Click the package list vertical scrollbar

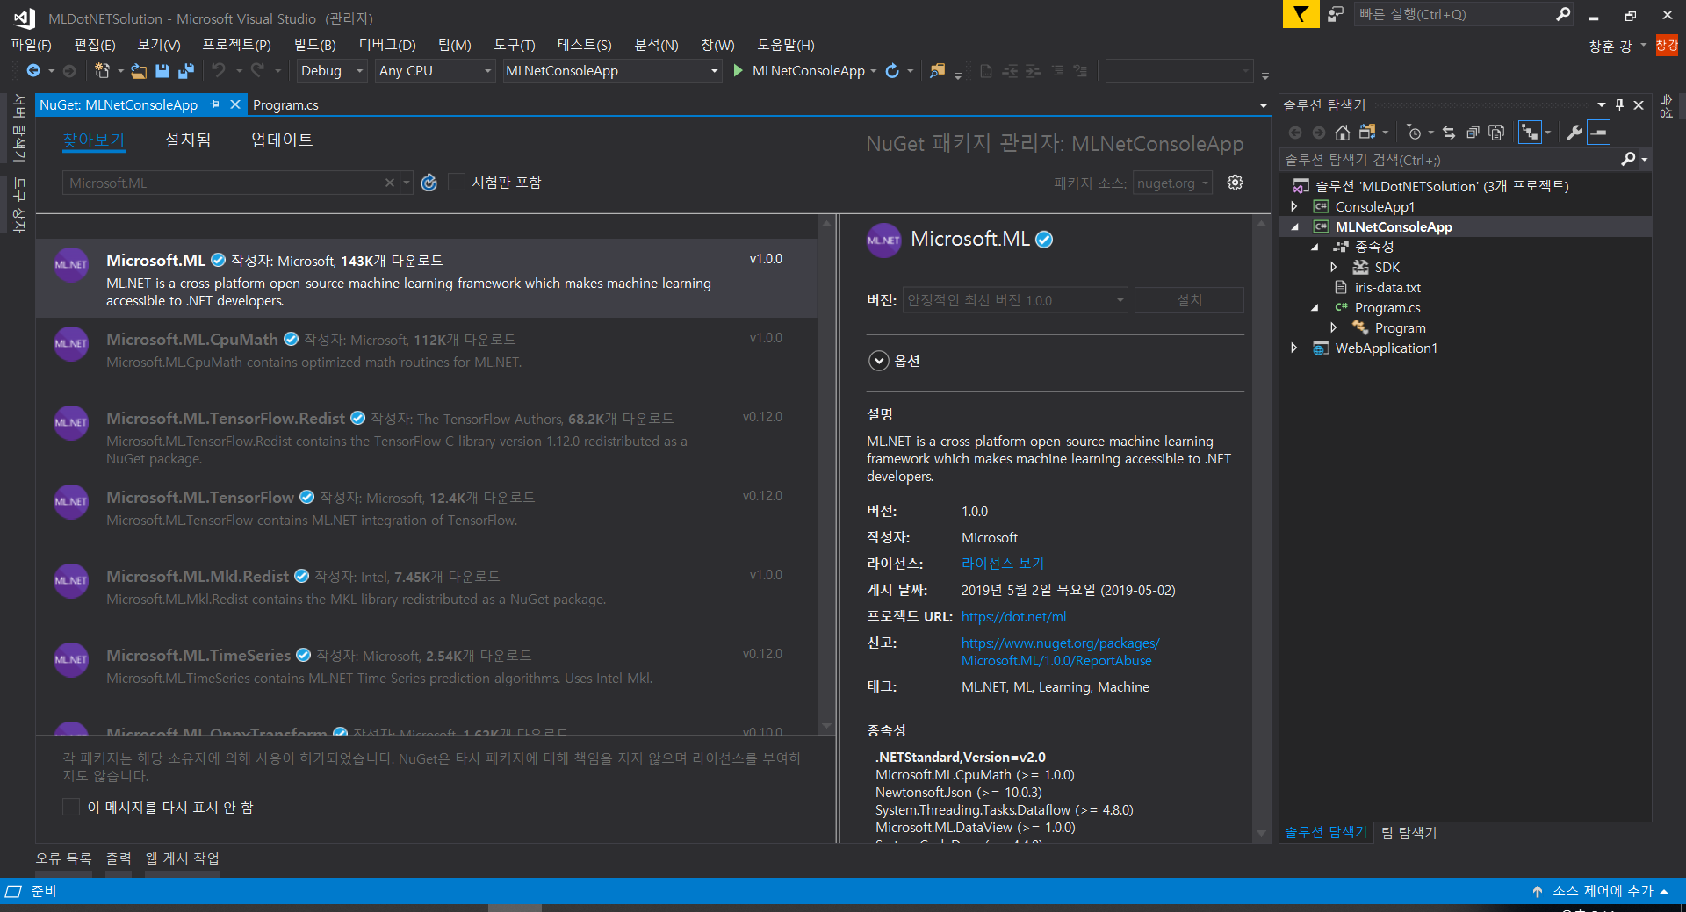[826, 474]
